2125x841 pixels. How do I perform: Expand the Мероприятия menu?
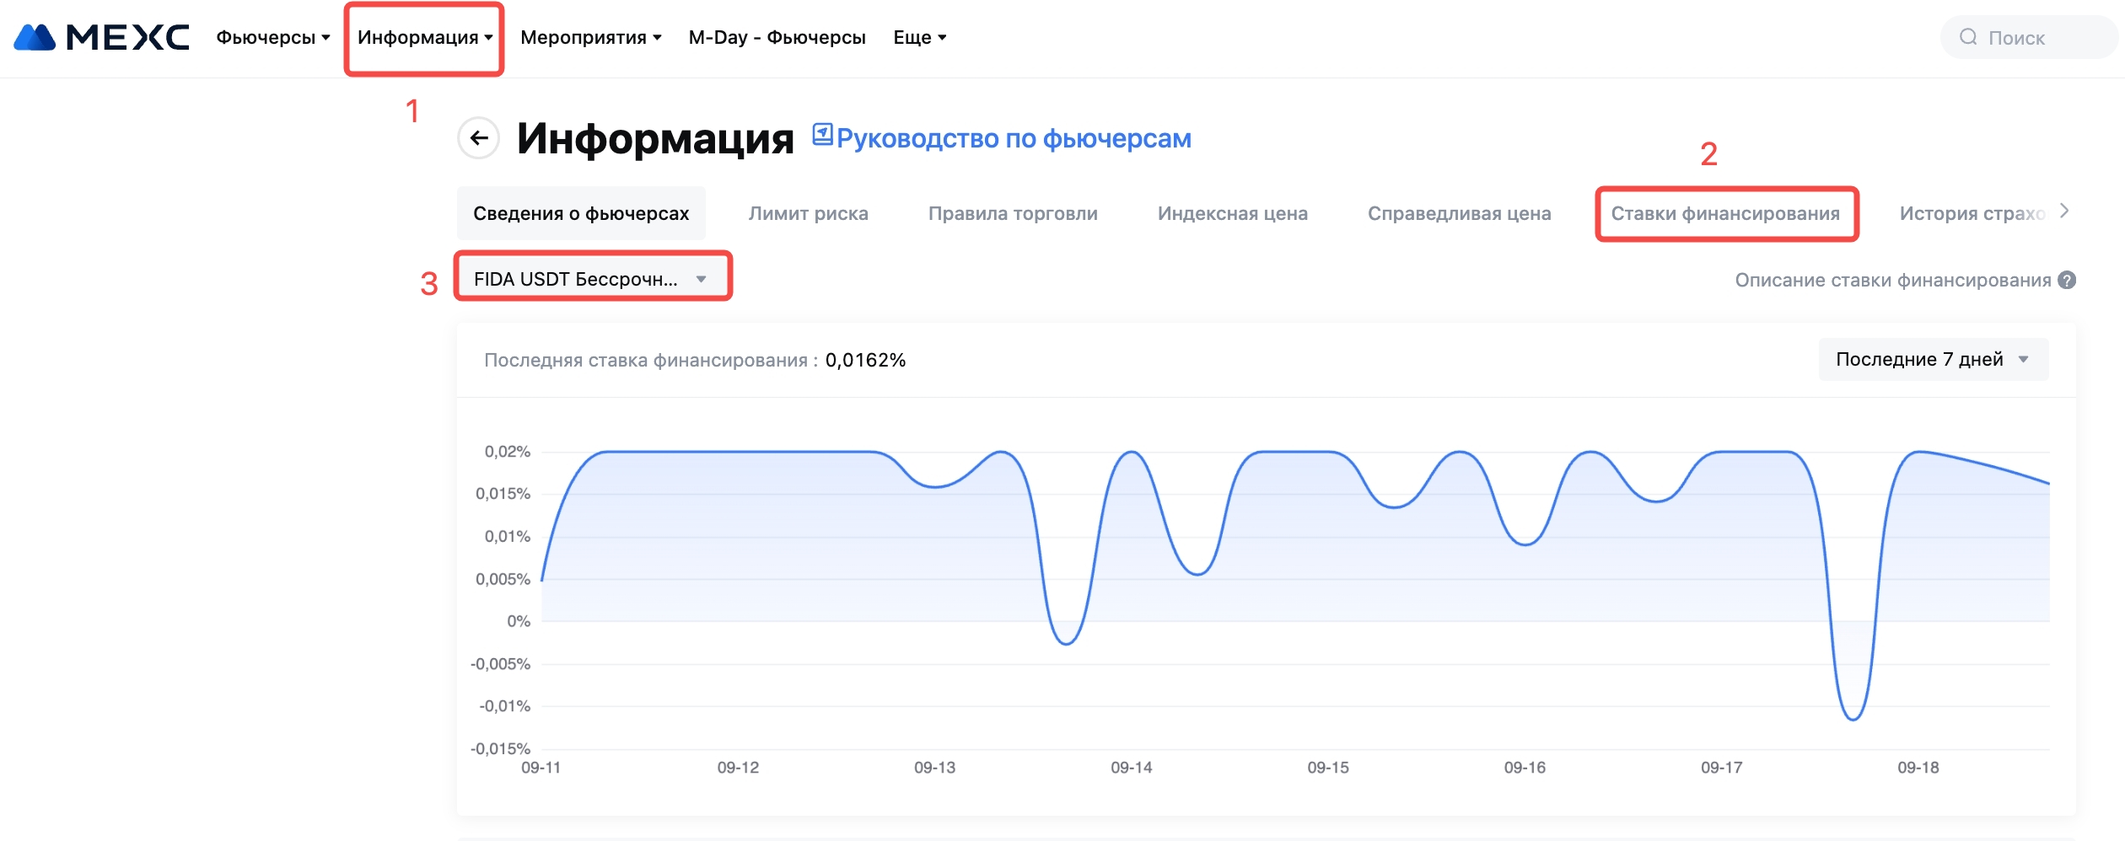590,38
